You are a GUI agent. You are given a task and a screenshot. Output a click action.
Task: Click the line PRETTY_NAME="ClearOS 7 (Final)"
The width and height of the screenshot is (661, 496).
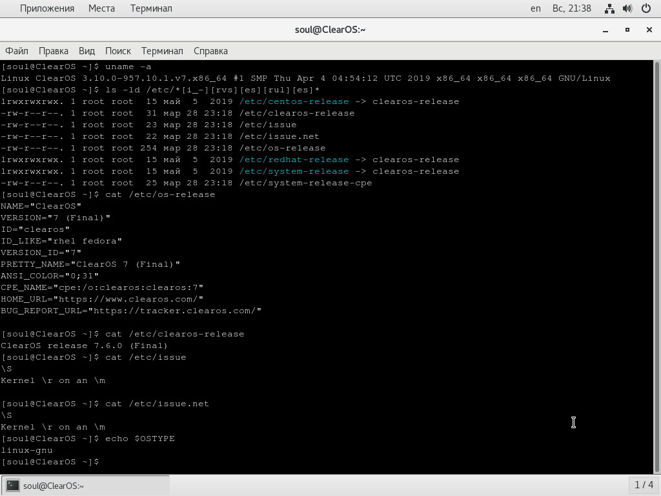pyautogui.click(x=90, y=264)
